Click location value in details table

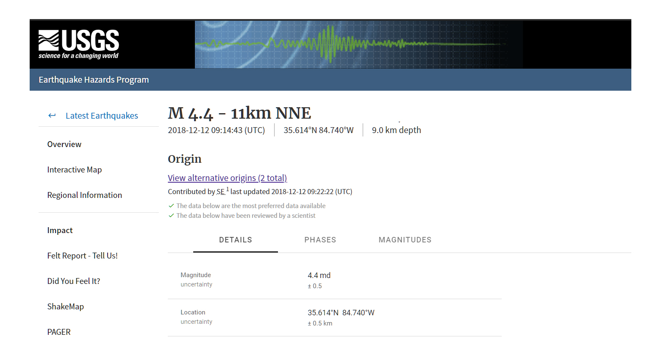[x=341, y=313]
